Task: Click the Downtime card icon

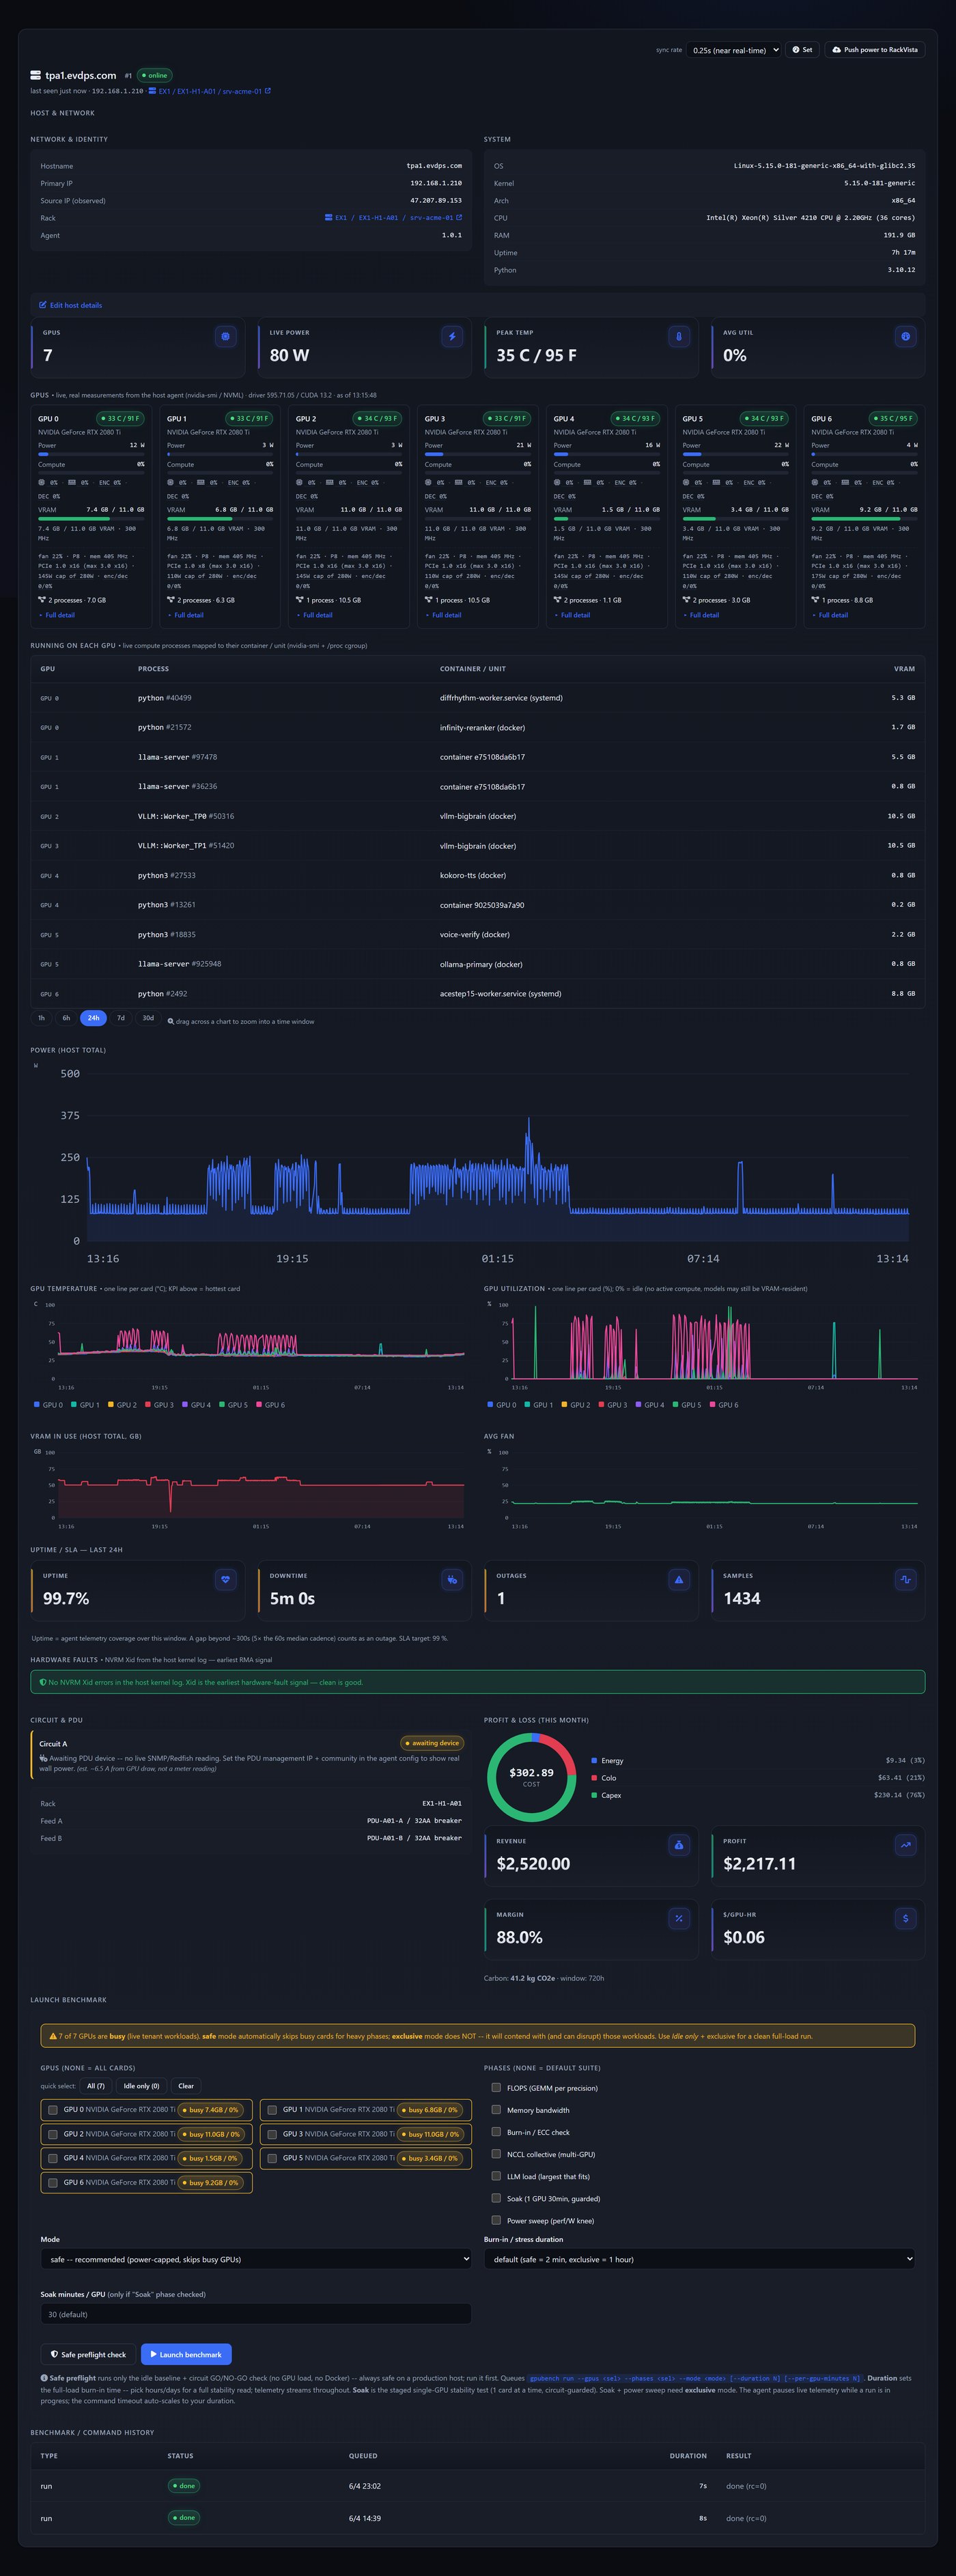Action: 452,1580
